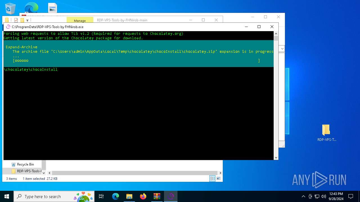This screenshot has width=360, height=202.
Task: Activate the RDP-VPS-Tools app on taskbar
Action: click(x=171, y=196)
